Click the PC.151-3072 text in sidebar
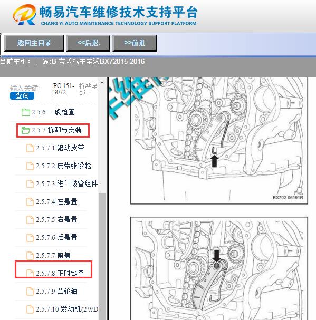 pos(63,89)
